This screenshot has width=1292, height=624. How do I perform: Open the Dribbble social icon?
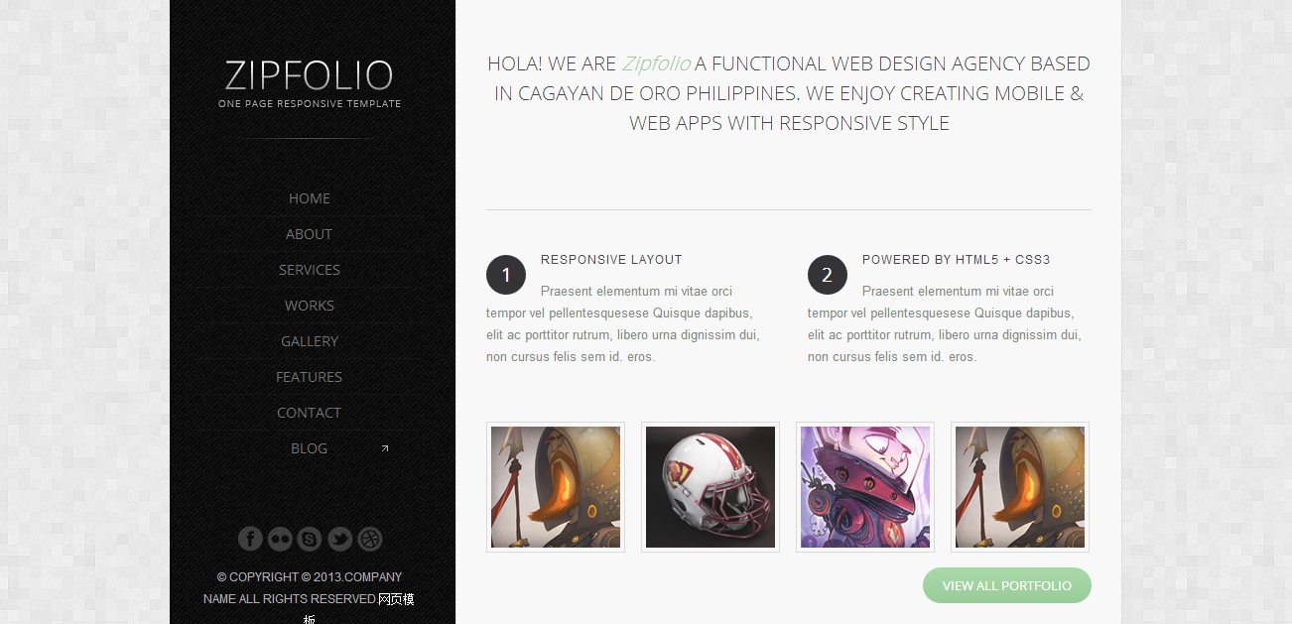[369, 539]
